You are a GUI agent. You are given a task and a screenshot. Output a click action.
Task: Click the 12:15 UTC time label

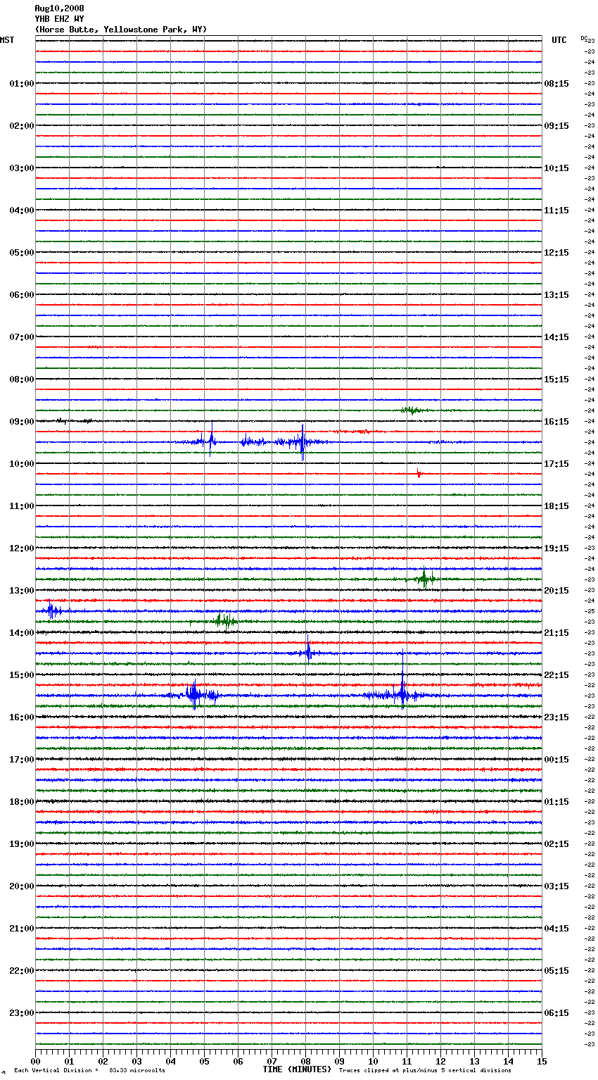click(556, 253)
